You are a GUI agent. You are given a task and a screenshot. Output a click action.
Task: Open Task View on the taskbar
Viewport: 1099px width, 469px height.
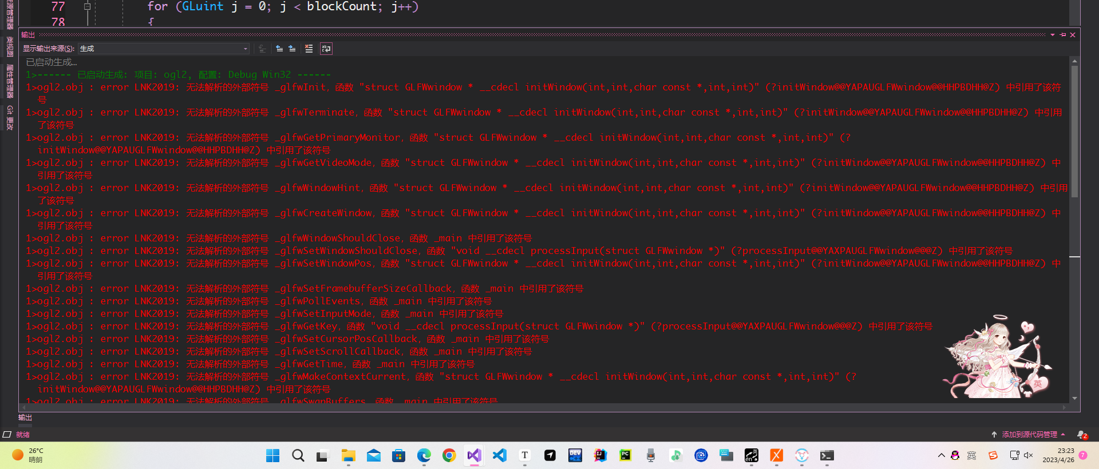(323, 455)
